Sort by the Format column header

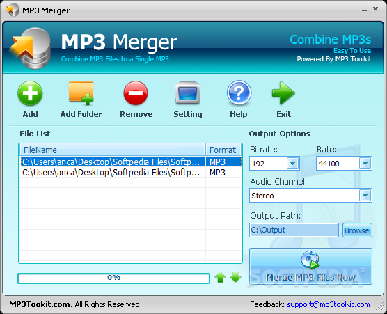pyautogui.click(x=223, y=150)
